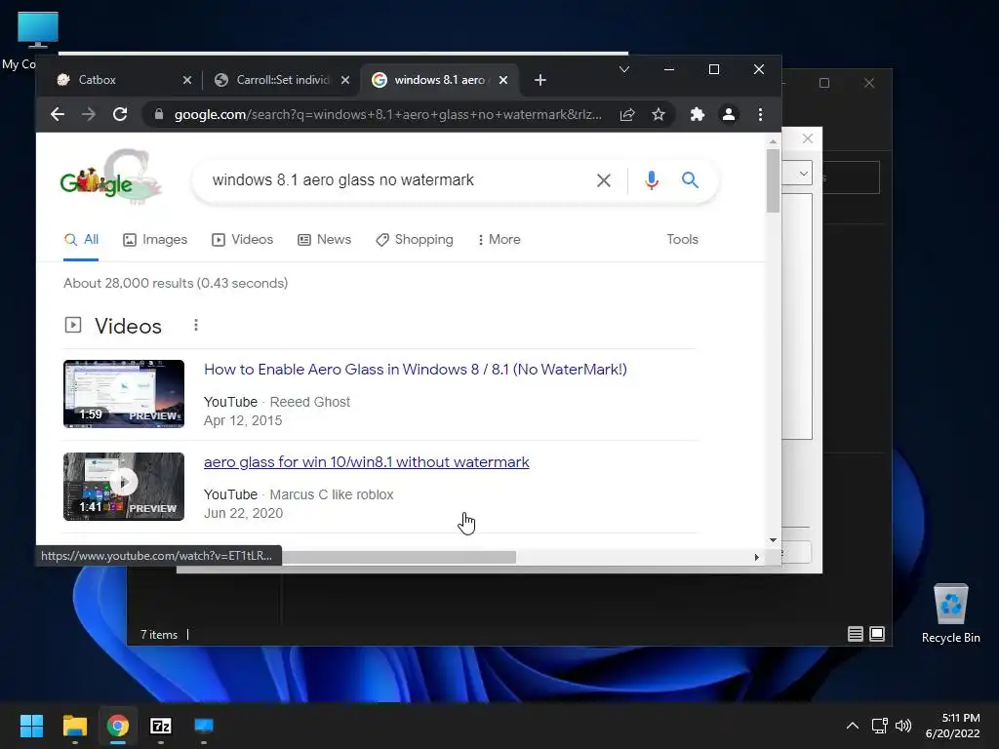Open Chrome tab search chevron
Image resolution: width=999 pixels, height=749 pixels.
(623, 69)
